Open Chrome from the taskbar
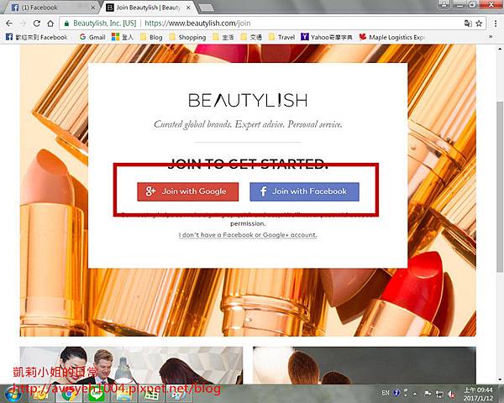The height and width of the screenshot is (403, 504). (x=69, y=395)
